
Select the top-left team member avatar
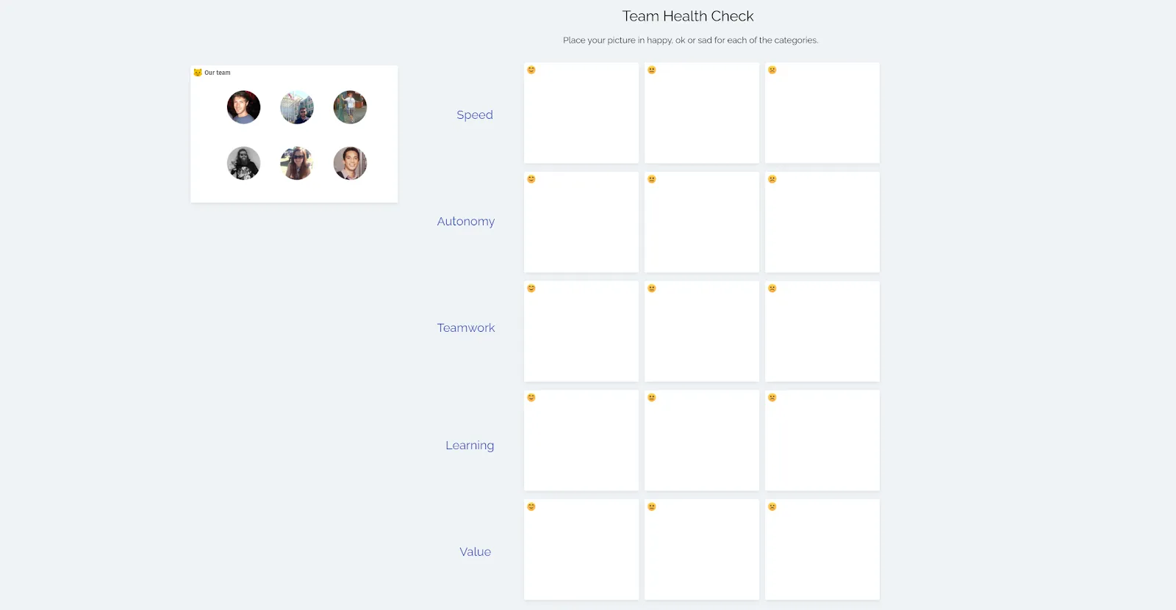(243, 107)
